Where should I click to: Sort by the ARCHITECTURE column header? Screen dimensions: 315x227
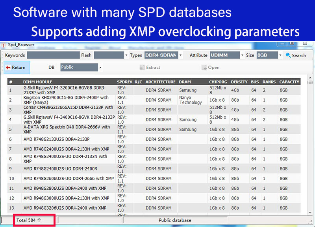(x=160, y=82)
